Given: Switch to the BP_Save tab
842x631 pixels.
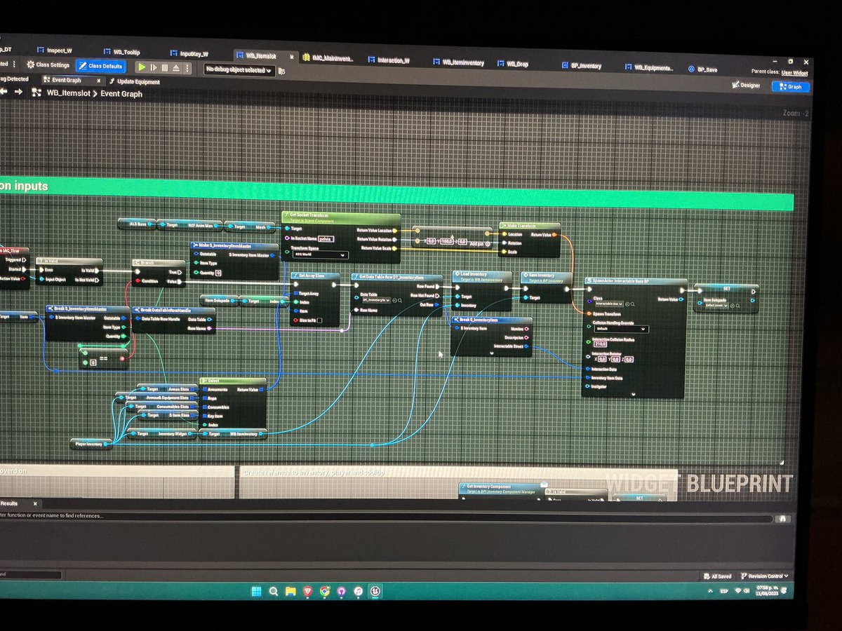Looking at the screenshot, I should 702,69.
